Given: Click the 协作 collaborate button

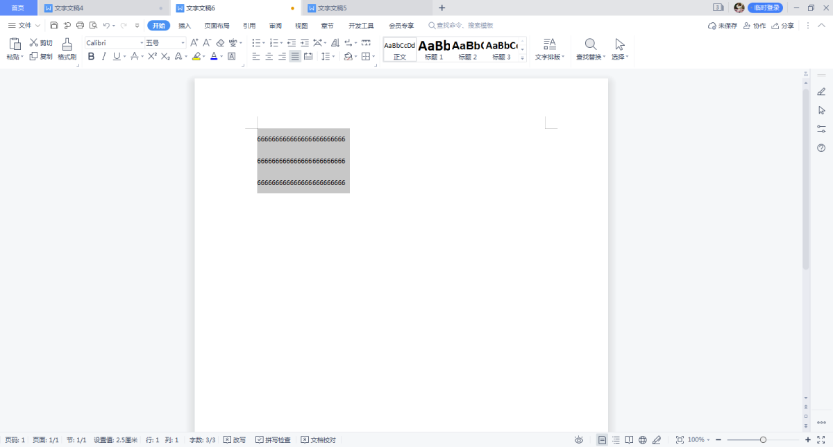Looking at the screenshot, I should (755, 26).
